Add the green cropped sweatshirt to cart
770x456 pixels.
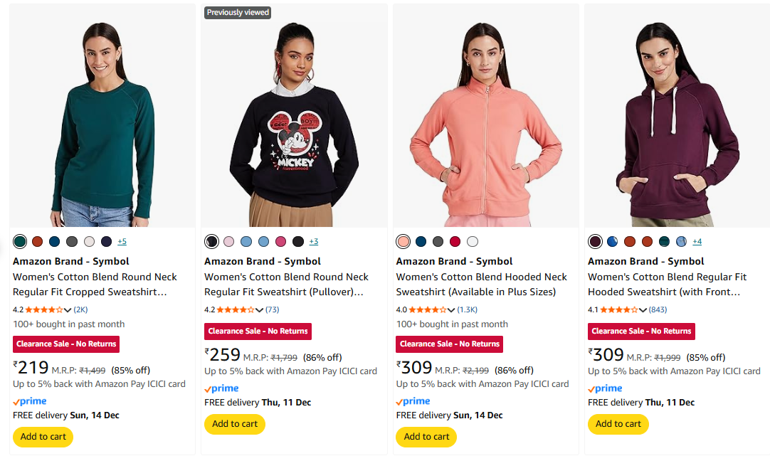(x=43, y=436)
